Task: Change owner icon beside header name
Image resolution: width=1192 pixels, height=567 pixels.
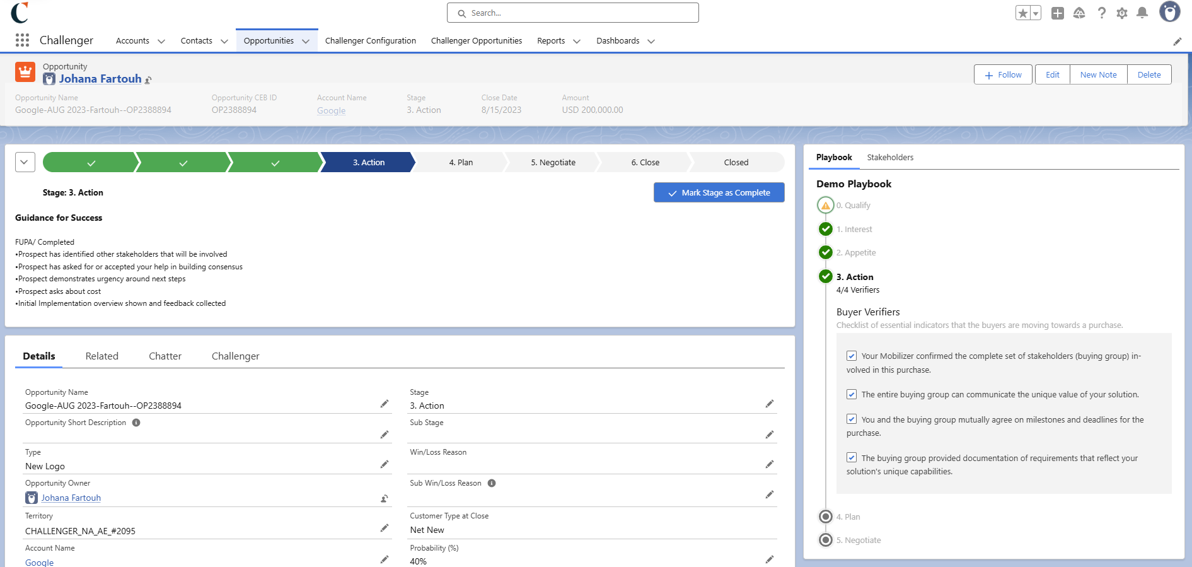Action: click(148, 79)
